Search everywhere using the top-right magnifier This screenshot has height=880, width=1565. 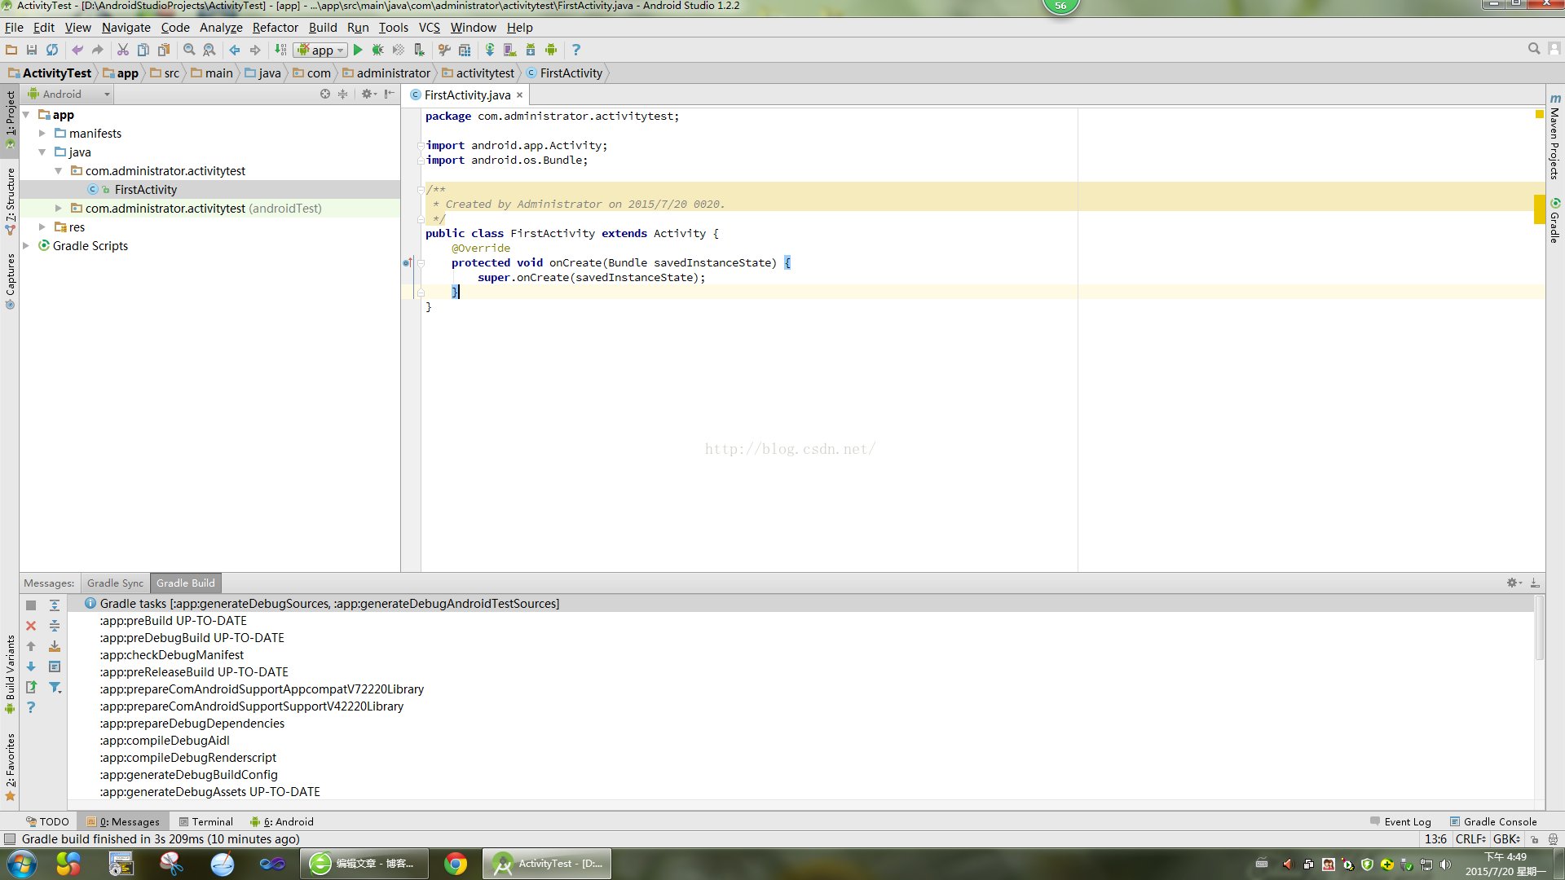click(x=1534, y=49)
